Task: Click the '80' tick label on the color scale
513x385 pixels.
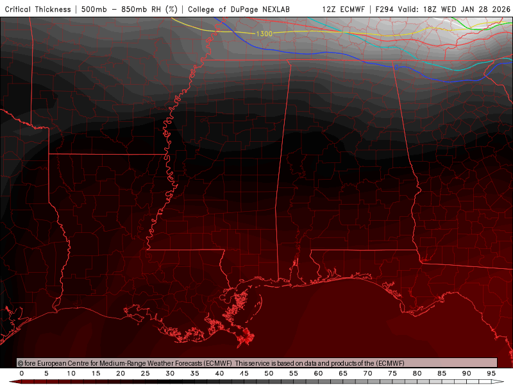Action: (417, 373)
